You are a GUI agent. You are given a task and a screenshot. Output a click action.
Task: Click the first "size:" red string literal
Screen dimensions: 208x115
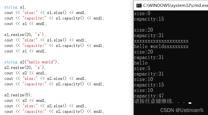click(30, 13)
